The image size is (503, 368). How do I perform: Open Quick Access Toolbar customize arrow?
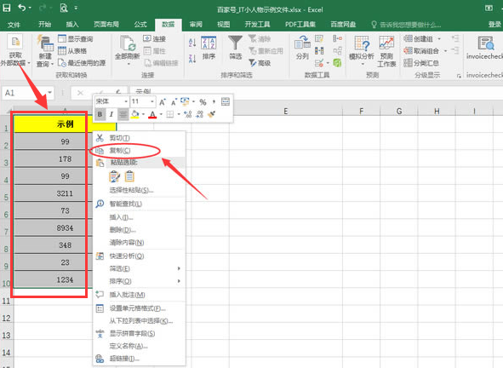76,8
